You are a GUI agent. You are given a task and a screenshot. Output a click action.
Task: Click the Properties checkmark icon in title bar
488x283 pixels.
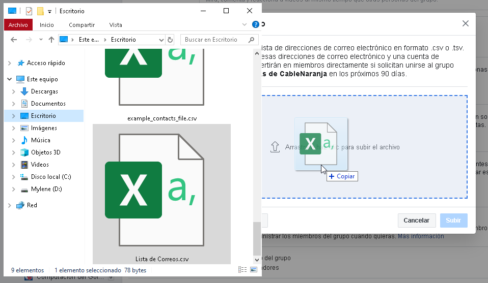tap(29, 11)
